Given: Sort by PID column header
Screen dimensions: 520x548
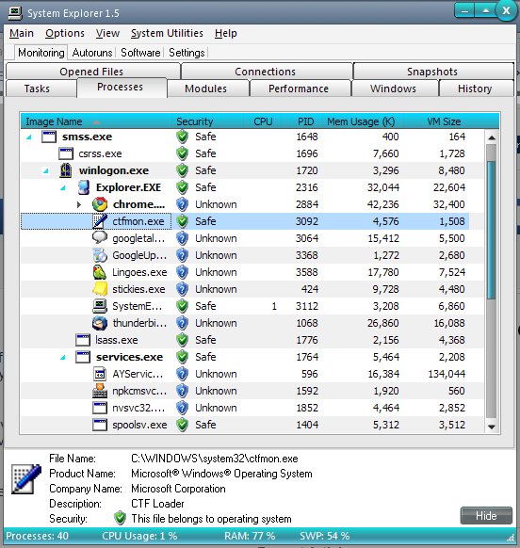Looking at the screenshot, I should click(305, 121).
